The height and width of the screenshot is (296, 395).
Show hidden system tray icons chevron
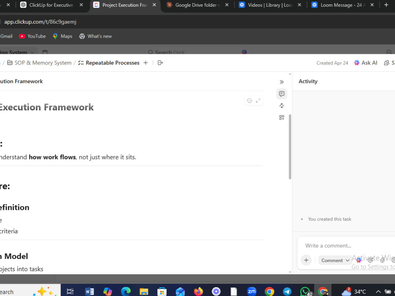pyautogui.click(x=378, y=292)
